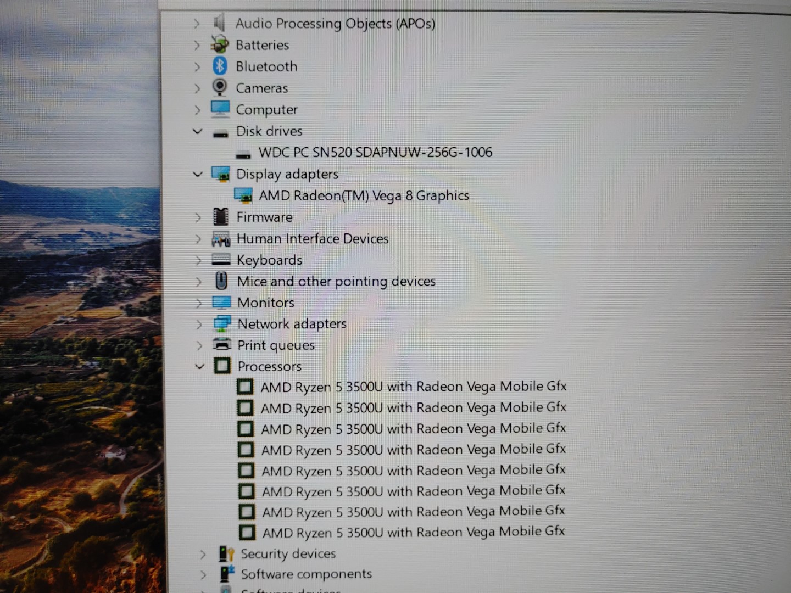Click the Mice and pointing devices icon
The height and width of the screenshot is (593, 791).
pyautogui.click(x=221, y=281)
